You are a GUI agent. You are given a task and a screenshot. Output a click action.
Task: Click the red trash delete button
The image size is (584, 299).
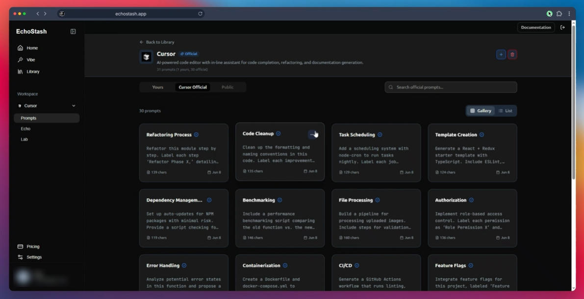point(512,55)
